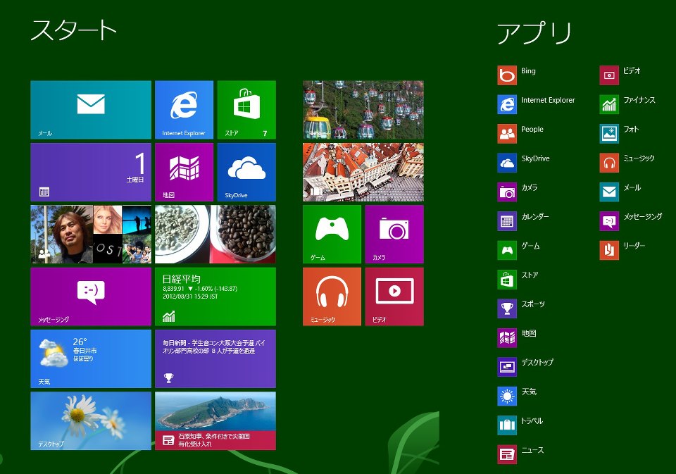Open the SkyDrive tile
The width and height of the screenshot is (676, 474).
[x=246, y=172]
